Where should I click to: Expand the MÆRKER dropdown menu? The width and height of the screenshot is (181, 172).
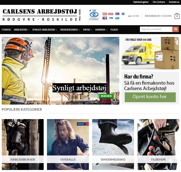(x=101, y=30)
